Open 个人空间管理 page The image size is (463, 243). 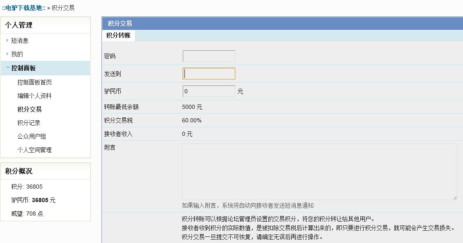coord(34,150)
